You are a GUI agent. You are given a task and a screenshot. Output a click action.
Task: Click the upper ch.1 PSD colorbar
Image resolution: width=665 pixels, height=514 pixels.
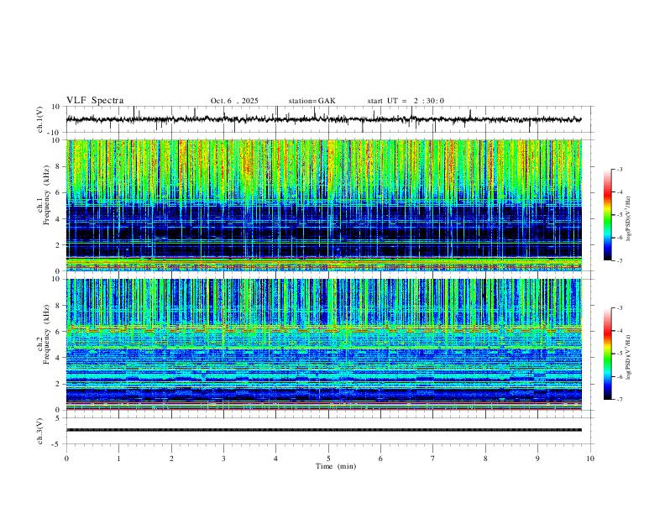(608, 215)
